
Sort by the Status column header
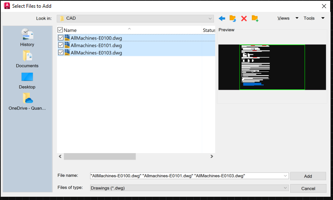[x=209, y=30]
